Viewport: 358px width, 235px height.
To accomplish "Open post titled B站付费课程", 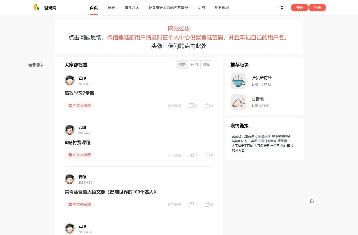I will 77,143.
